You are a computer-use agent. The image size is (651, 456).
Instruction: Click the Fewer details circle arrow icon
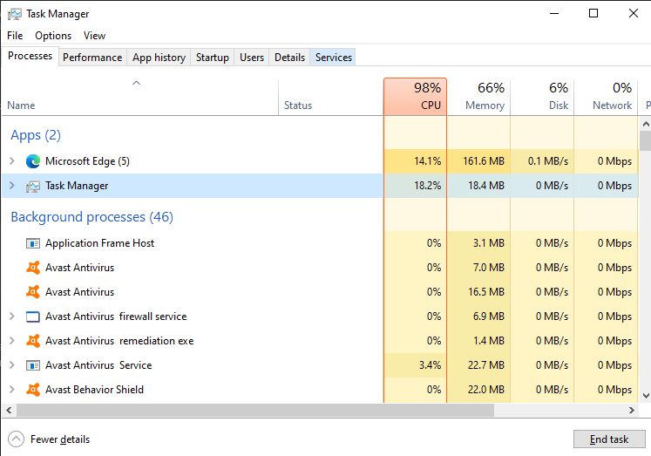pos(17,439)
